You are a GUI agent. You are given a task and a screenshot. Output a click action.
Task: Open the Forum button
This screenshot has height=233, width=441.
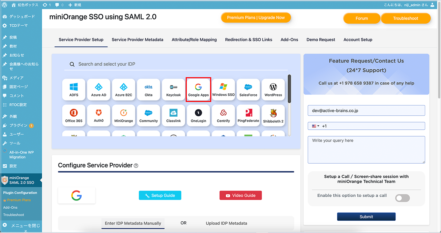click(x=362, y=18)
